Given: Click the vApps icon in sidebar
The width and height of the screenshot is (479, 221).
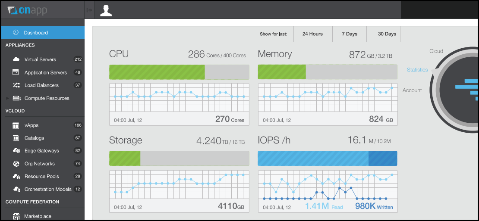Looking at the screenshot, I should (x=16, y=125).
